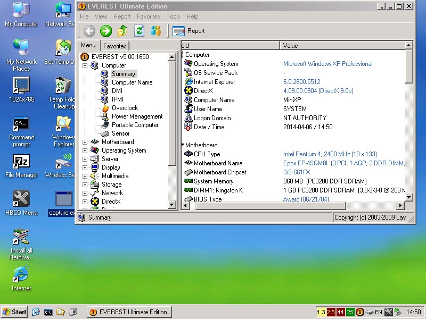Open Power Management in the tree
426x319 pixels.
137,116
